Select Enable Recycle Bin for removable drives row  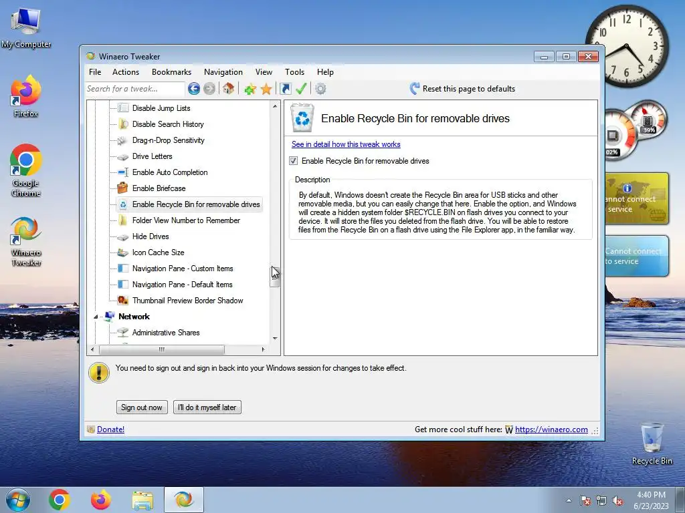pyautogui.click(x=189, y=204)
